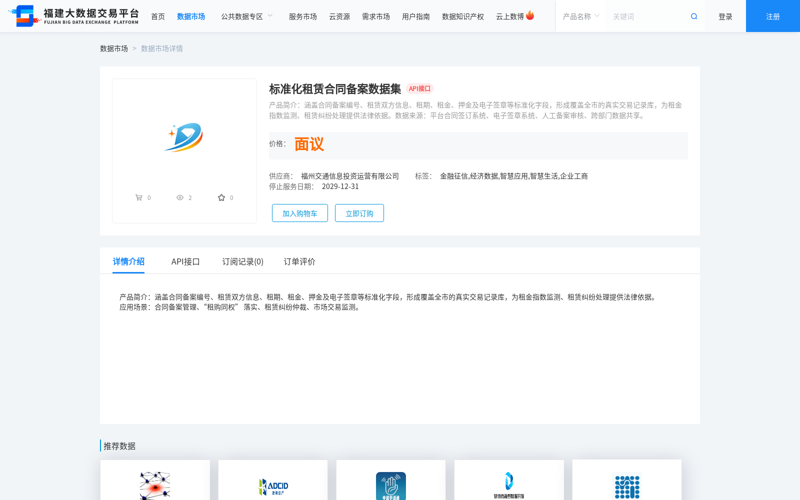This screenshot has height=500, width=800.
Task: Open 云资源 navigation item
Action: point(339,16)
